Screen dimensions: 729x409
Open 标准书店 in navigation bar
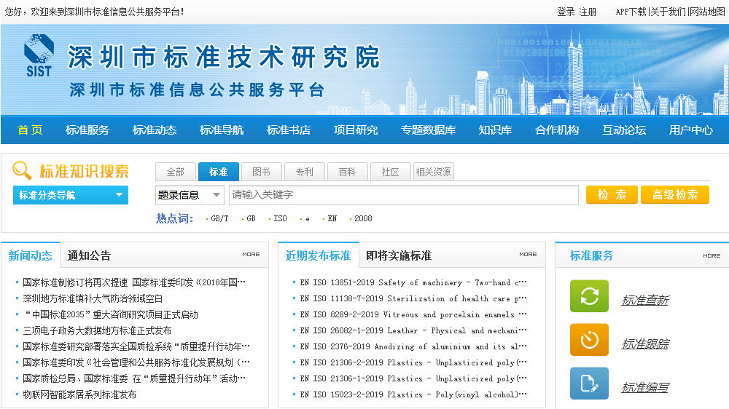(289, 130)
